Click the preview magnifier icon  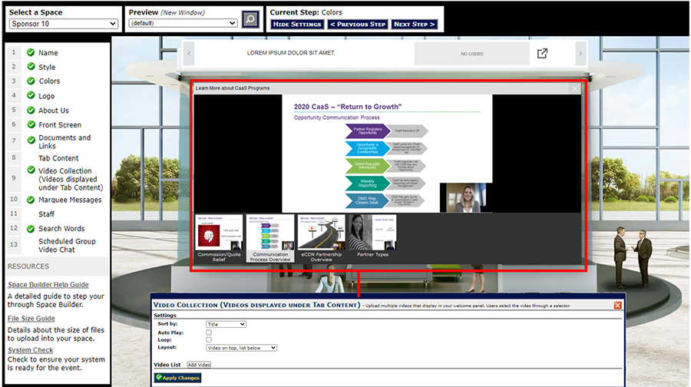(x=250, y=19)
